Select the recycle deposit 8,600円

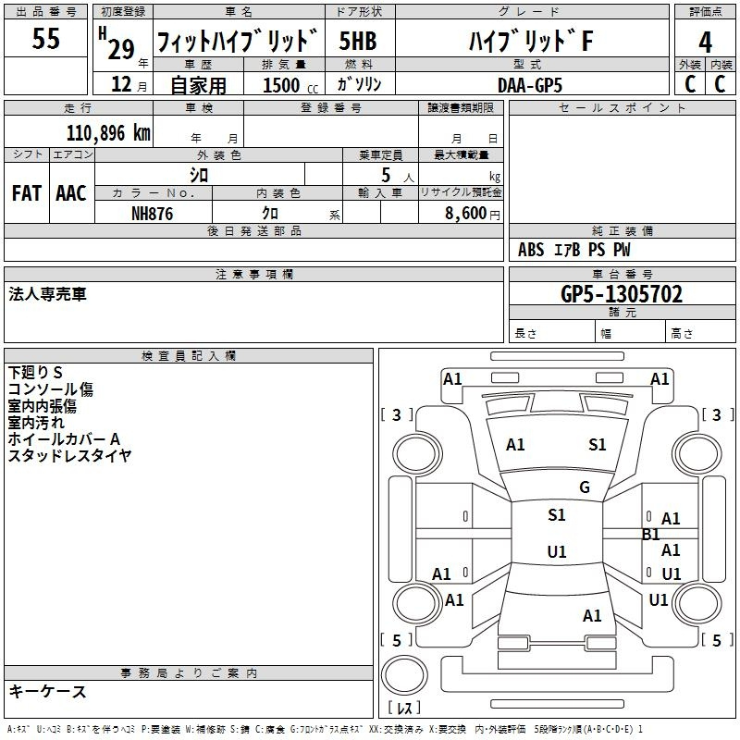[x=473, y=214]
